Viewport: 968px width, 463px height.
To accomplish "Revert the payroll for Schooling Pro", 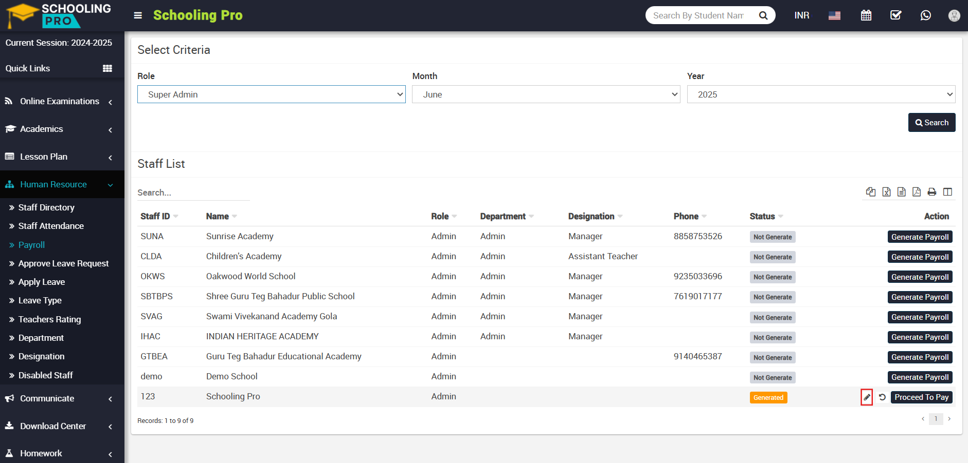I will [882, 397].
